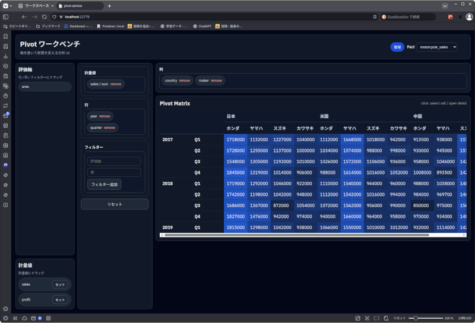Open settings gear in bottom-left corner
The image size is (475, 323).
(5, 309)
